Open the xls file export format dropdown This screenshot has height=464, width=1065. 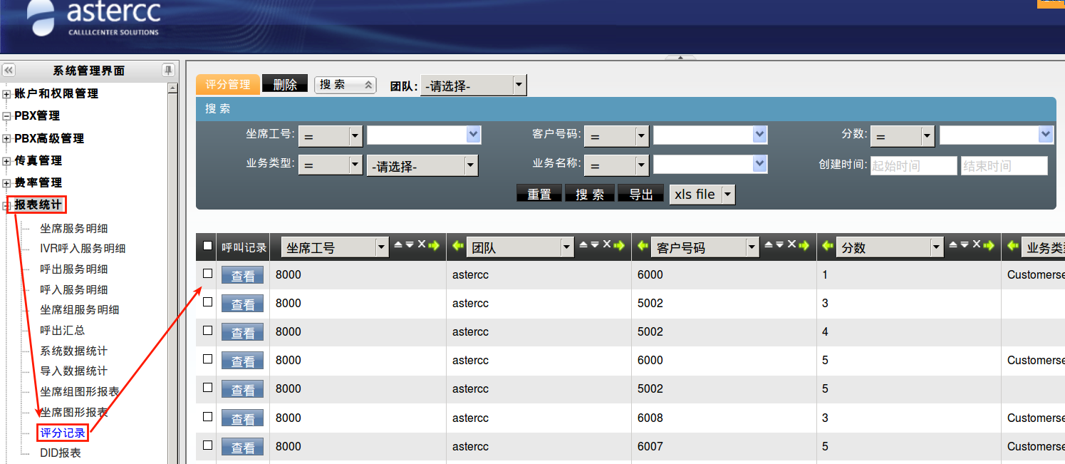coord(727,194)
